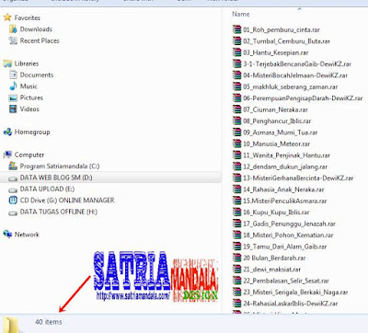The width and height of the screenshot is (368, 333).
Task: Select file 11_Wanita_Penjinak_Hantu.rar
Action: [286, 155]
